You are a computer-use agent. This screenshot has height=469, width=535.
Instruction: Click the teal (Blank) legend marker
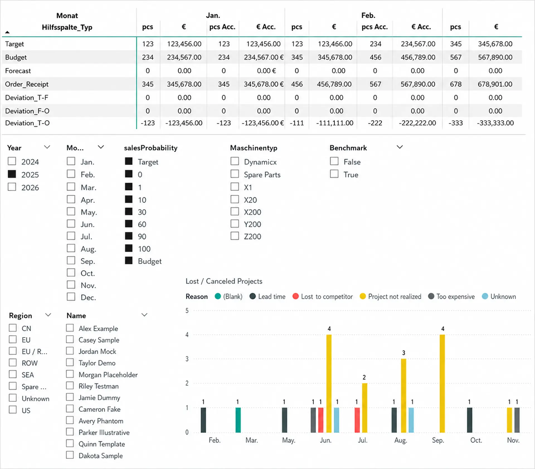[x=218, y=296]
